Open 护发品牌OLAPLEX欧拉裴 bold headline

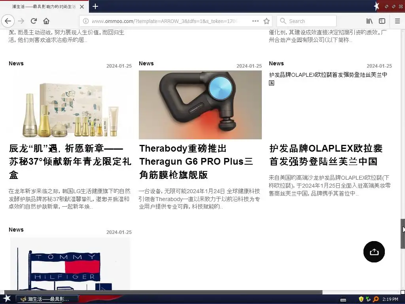click(x=326, y=155)
